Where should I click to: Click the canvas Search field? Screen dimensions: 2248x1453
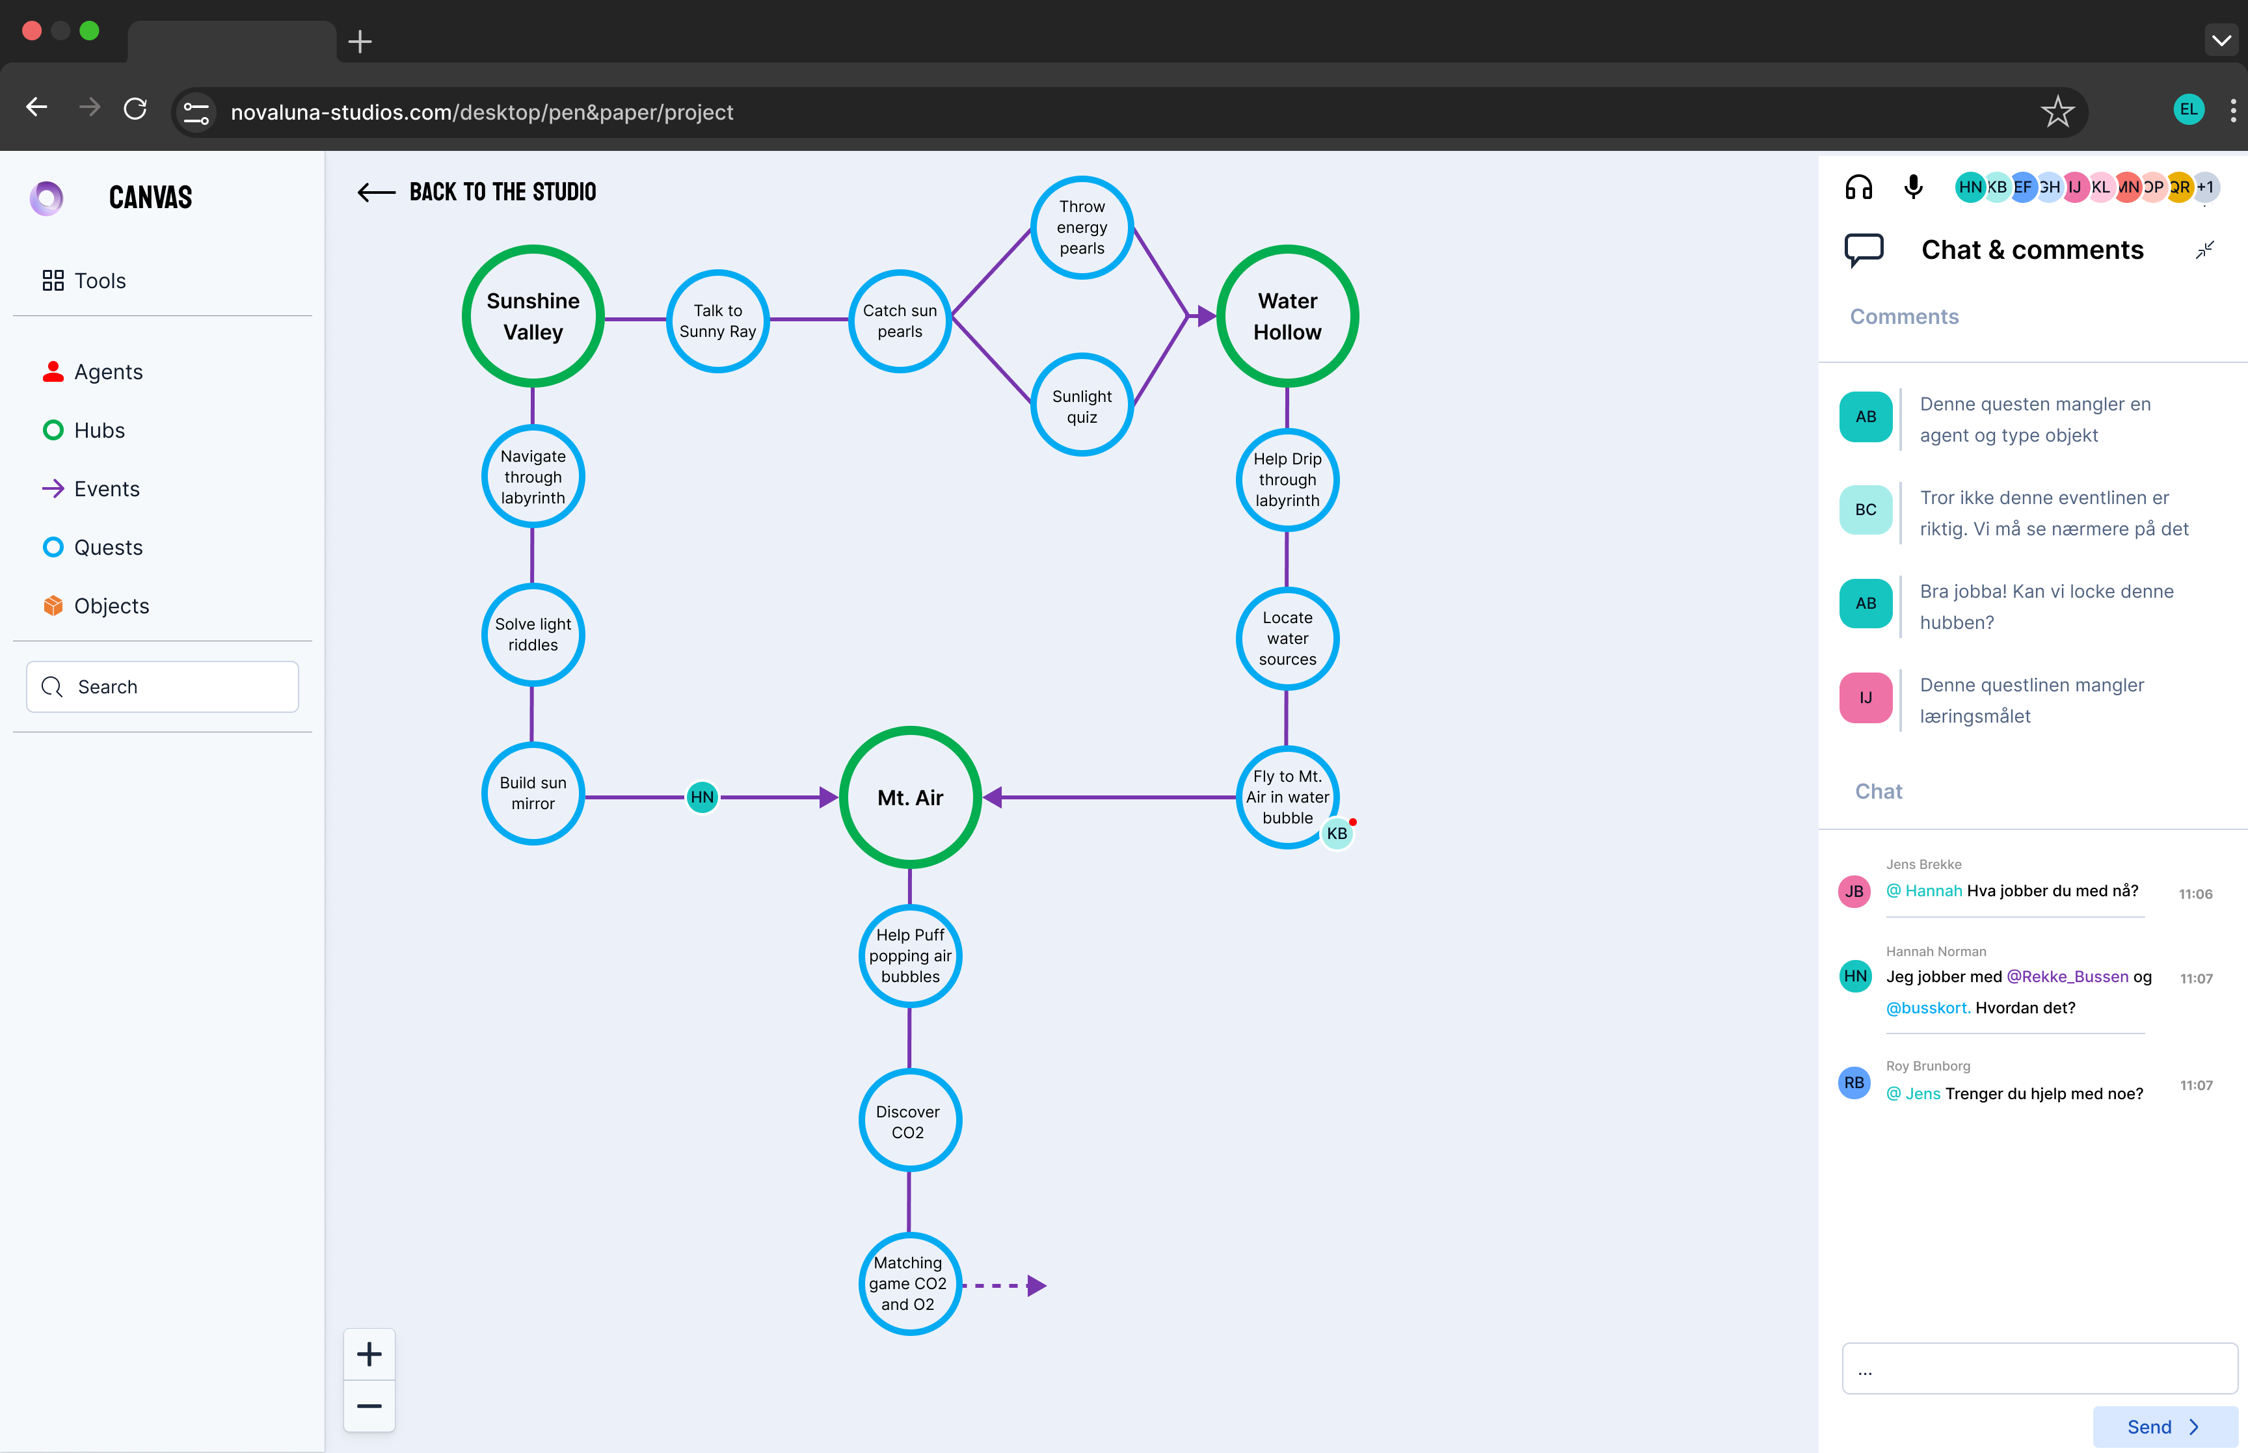tap(162, 687)
